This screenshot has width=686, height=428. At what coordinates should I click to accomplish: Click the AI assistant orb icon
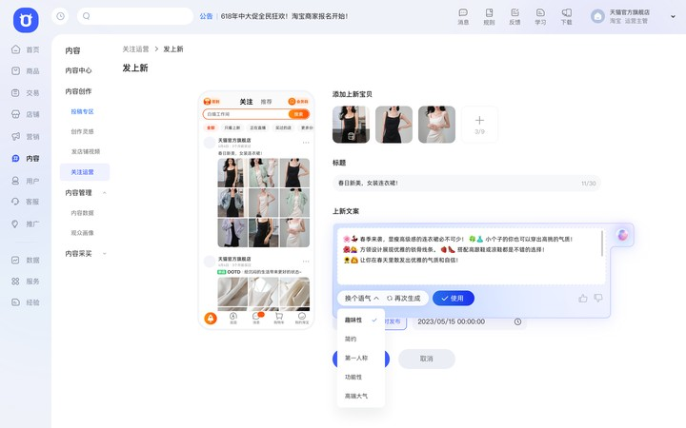click(x=622, y=235)
